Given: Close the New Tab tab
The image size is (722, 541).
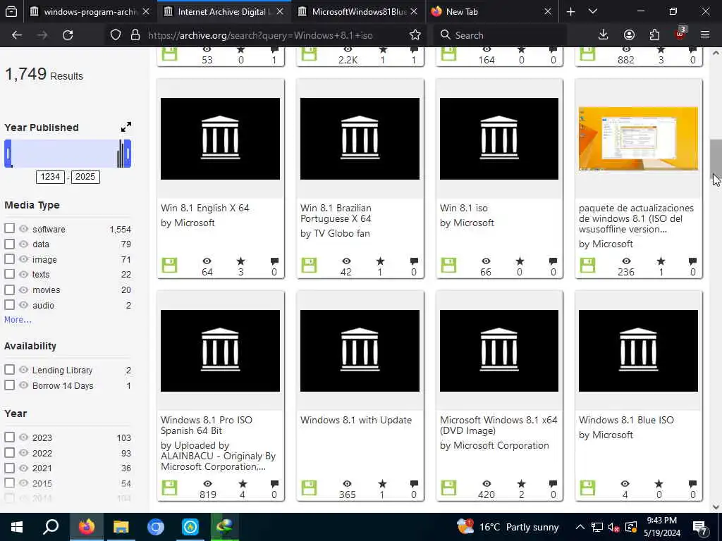Looking at the screenshot, I should (x=547, y=12).
